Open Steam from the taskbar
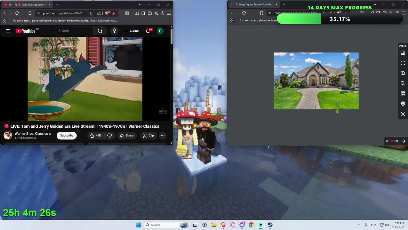Screen dimensions: 408x230 tap(270, 225)
